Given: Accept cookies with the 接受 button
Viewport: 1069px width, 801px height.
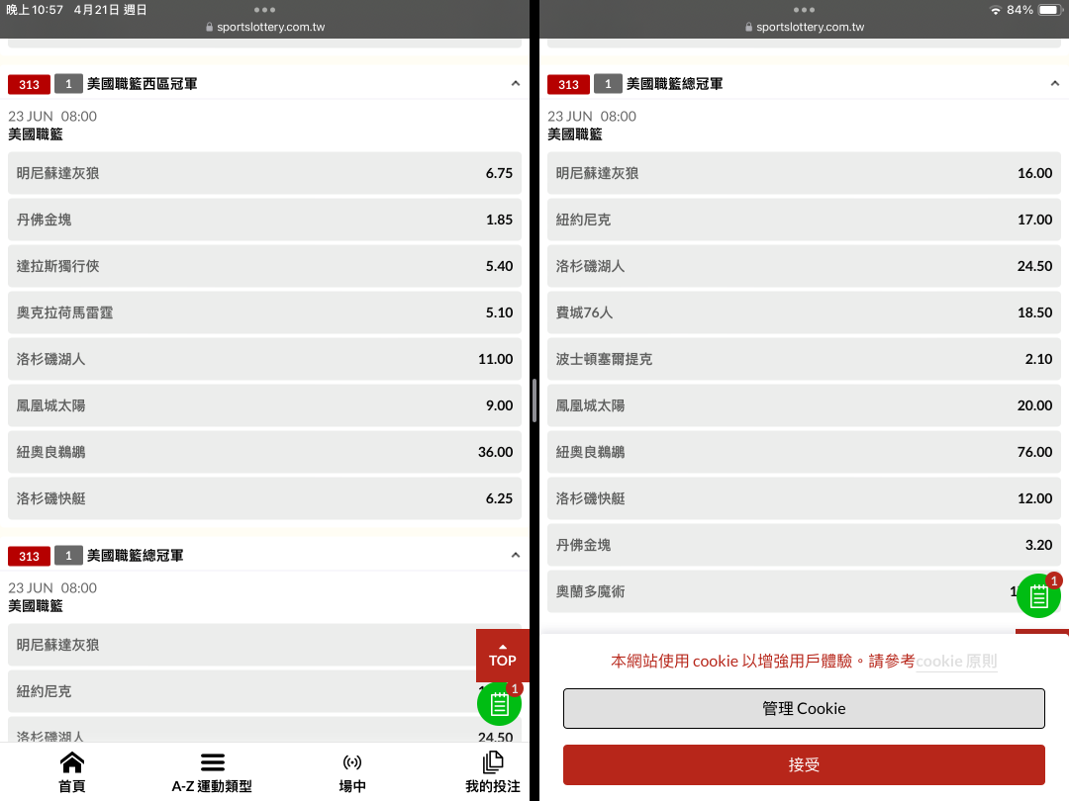Looking at the screenshot, I should click(x=804, y=764).
